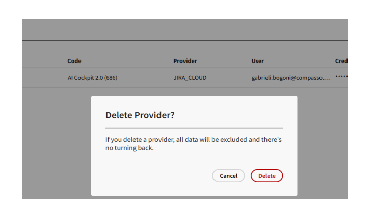Confirm deletion with the red Delete button
The width and height of the screenshot is (374, 215).
266,176
